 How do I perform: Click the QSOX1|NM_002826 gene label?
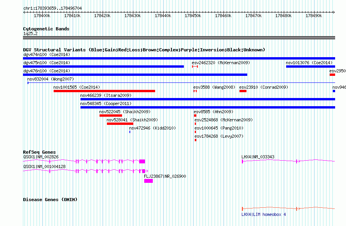click(x=41, y=157)
